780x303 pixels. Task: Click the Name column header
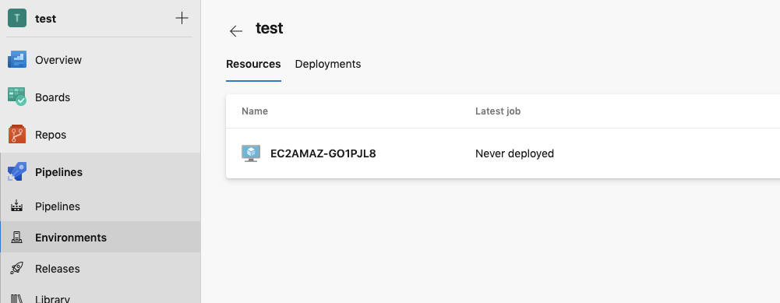click(255, 111)
